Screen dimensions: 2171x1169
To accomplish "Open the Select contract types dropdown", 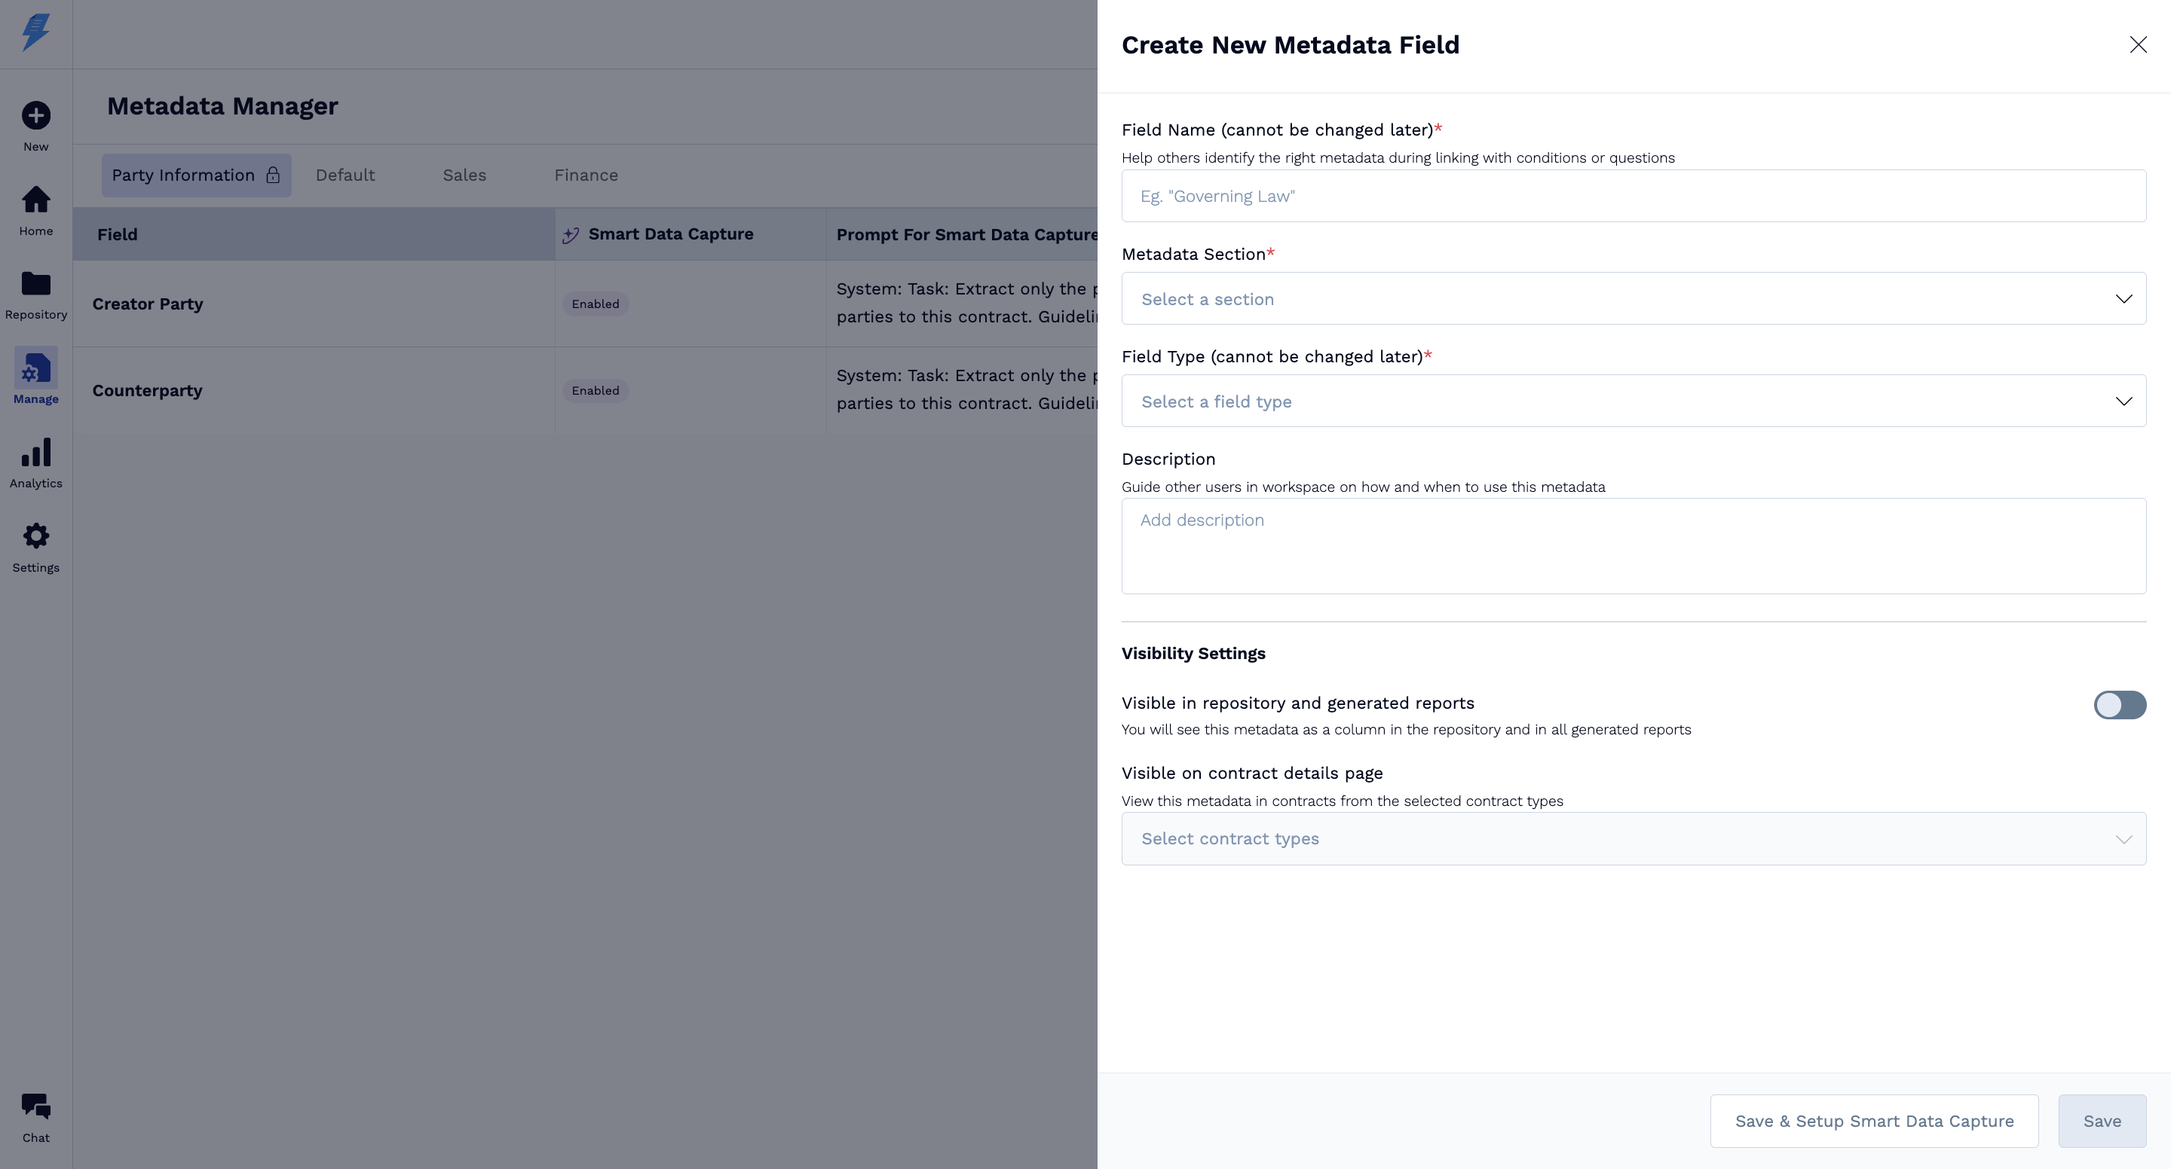I will coord(1633,839).
